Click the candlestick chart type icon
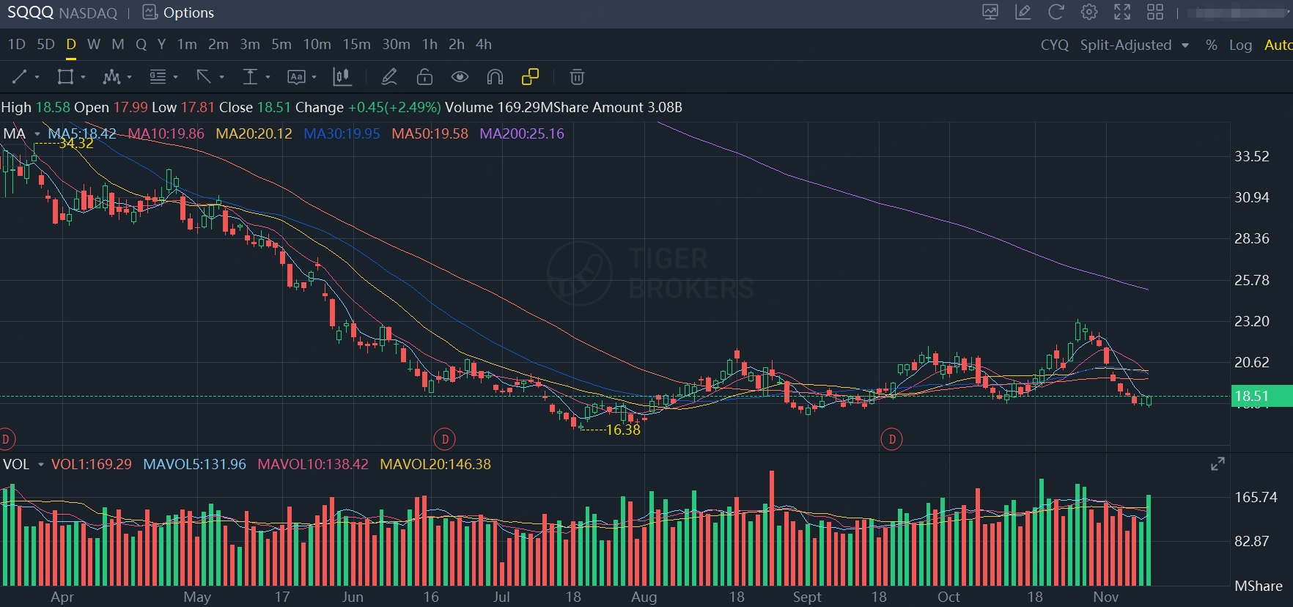This screenshot has width=1293, height=607. point(342,77)
